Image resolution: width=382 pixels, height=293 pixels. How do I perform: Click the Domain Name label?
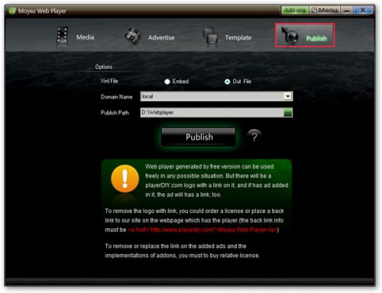(116, 97)
